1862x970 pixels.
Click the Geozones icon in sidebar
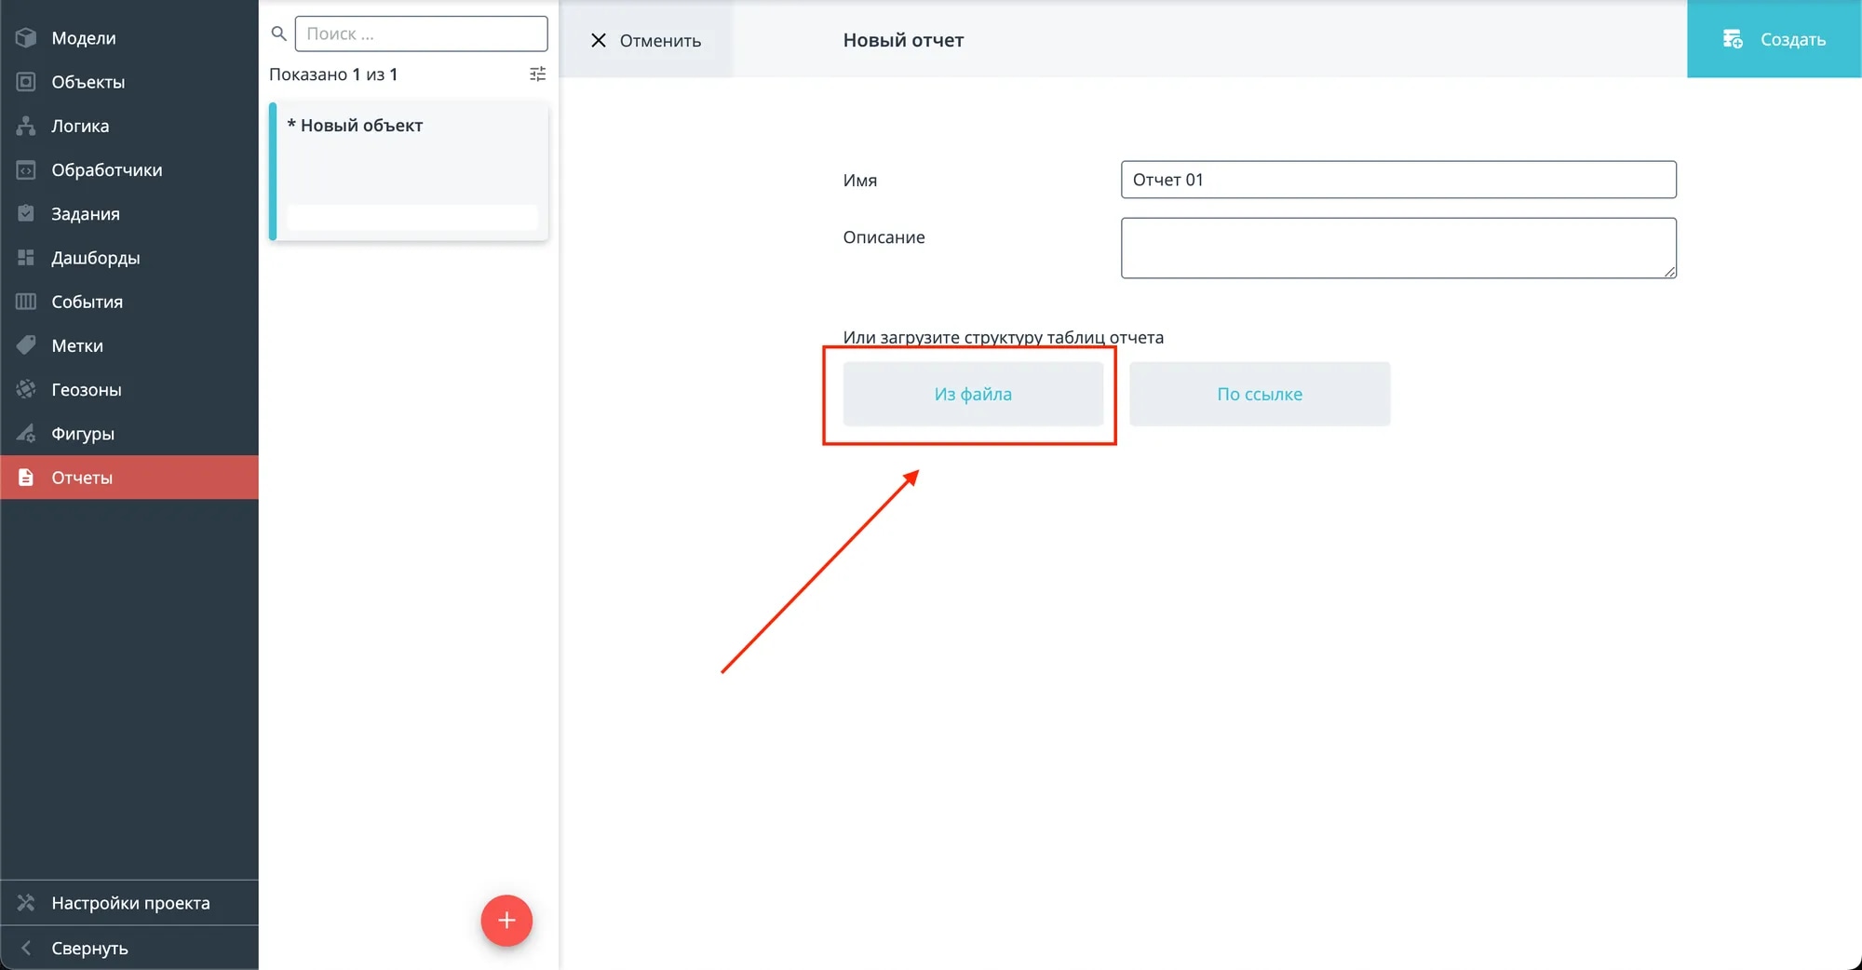coord(26,390)
